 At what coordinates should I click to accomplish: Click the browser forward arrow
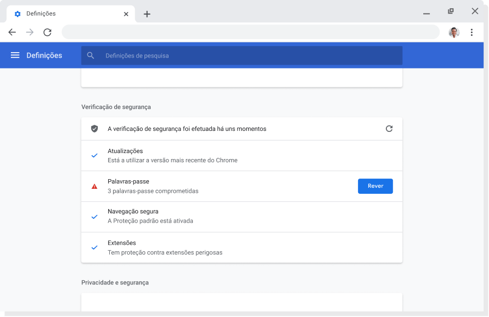[30, 33]
